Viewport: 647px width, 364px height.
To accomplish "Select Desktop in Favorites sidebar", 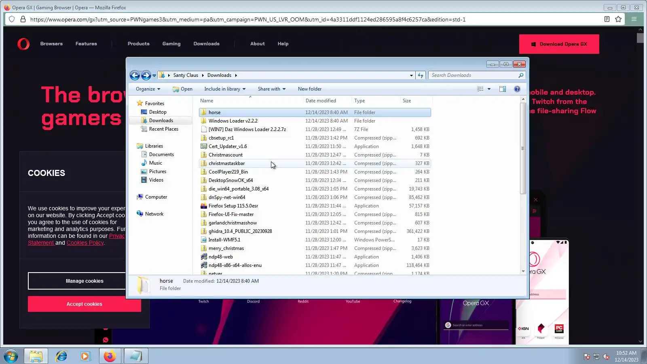I will pyautogui.click(x=158, y=112).
